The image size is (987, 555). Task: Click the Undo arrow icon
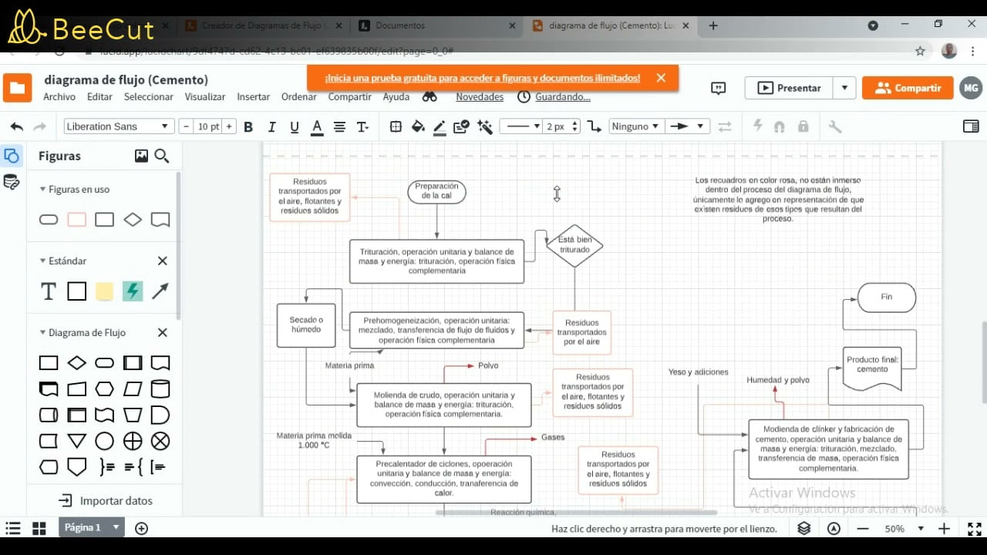click(16, 126)
